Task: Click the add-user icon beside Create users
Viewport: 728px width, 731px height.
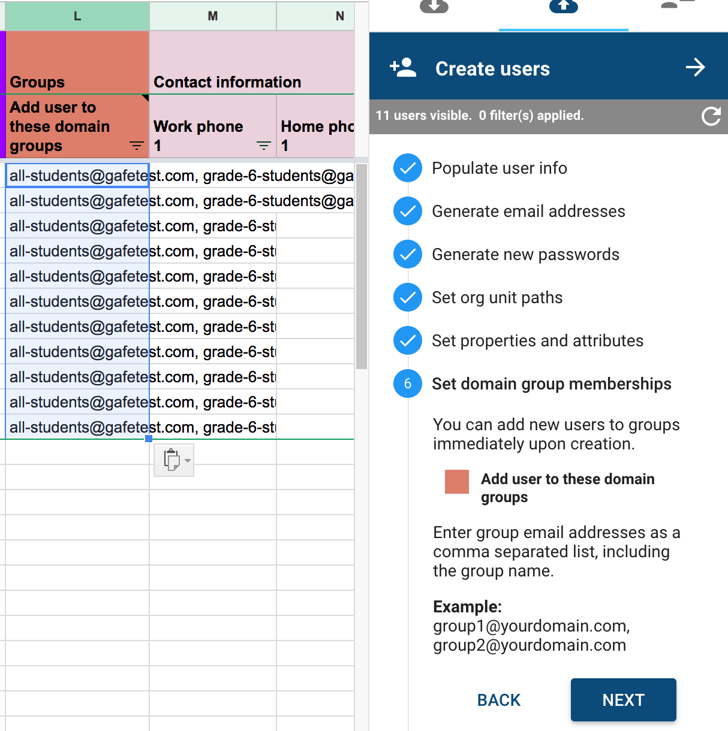Action: (x=403, y=68)
